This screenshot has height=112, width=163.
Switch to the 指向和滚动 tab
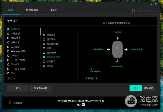tap(32, 10)
